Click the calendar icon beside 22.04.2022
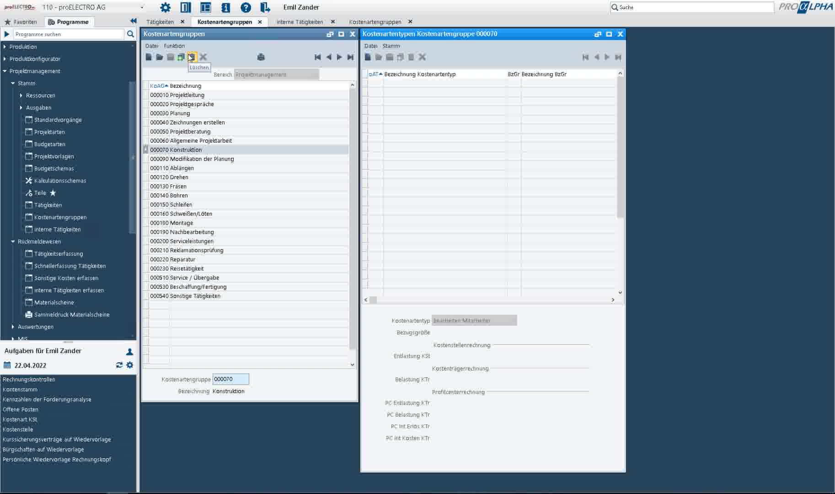 click(7, 365)
